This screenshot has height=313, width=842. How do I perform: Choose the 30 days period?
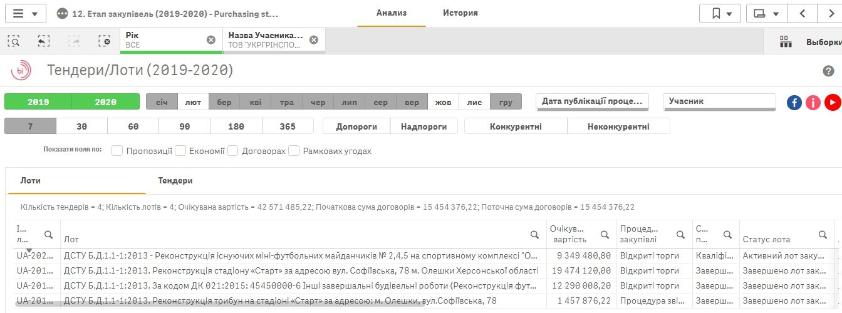coord(82,126)
